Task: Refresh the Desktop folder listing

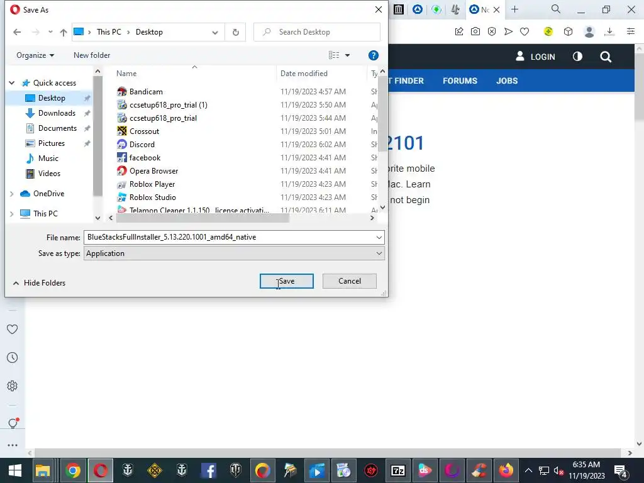Action: pyautogui.click(x=235, y=32)
